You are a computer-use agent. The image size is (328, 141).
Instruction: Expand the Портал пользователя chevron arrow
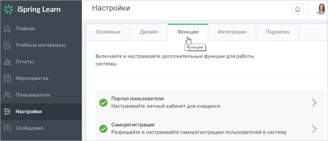(x=314, y=103)
